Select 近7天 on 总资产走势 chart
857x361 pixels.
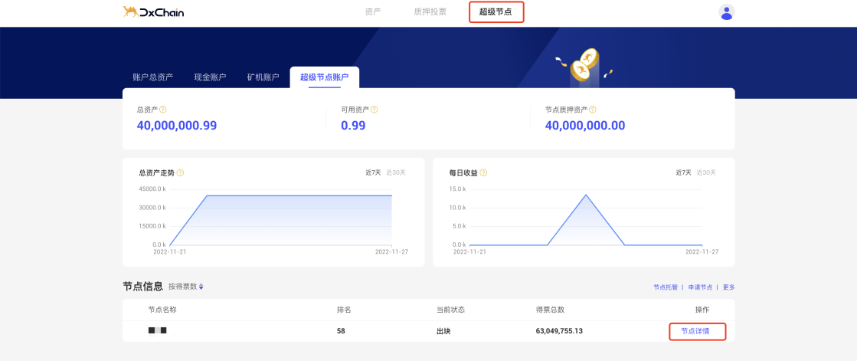tap(373, 173)
